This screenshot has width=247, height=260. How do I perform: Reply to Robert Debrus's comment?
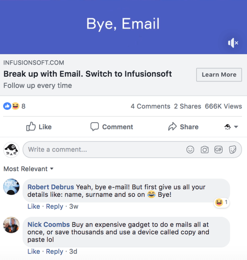click(x=54, y=206)
